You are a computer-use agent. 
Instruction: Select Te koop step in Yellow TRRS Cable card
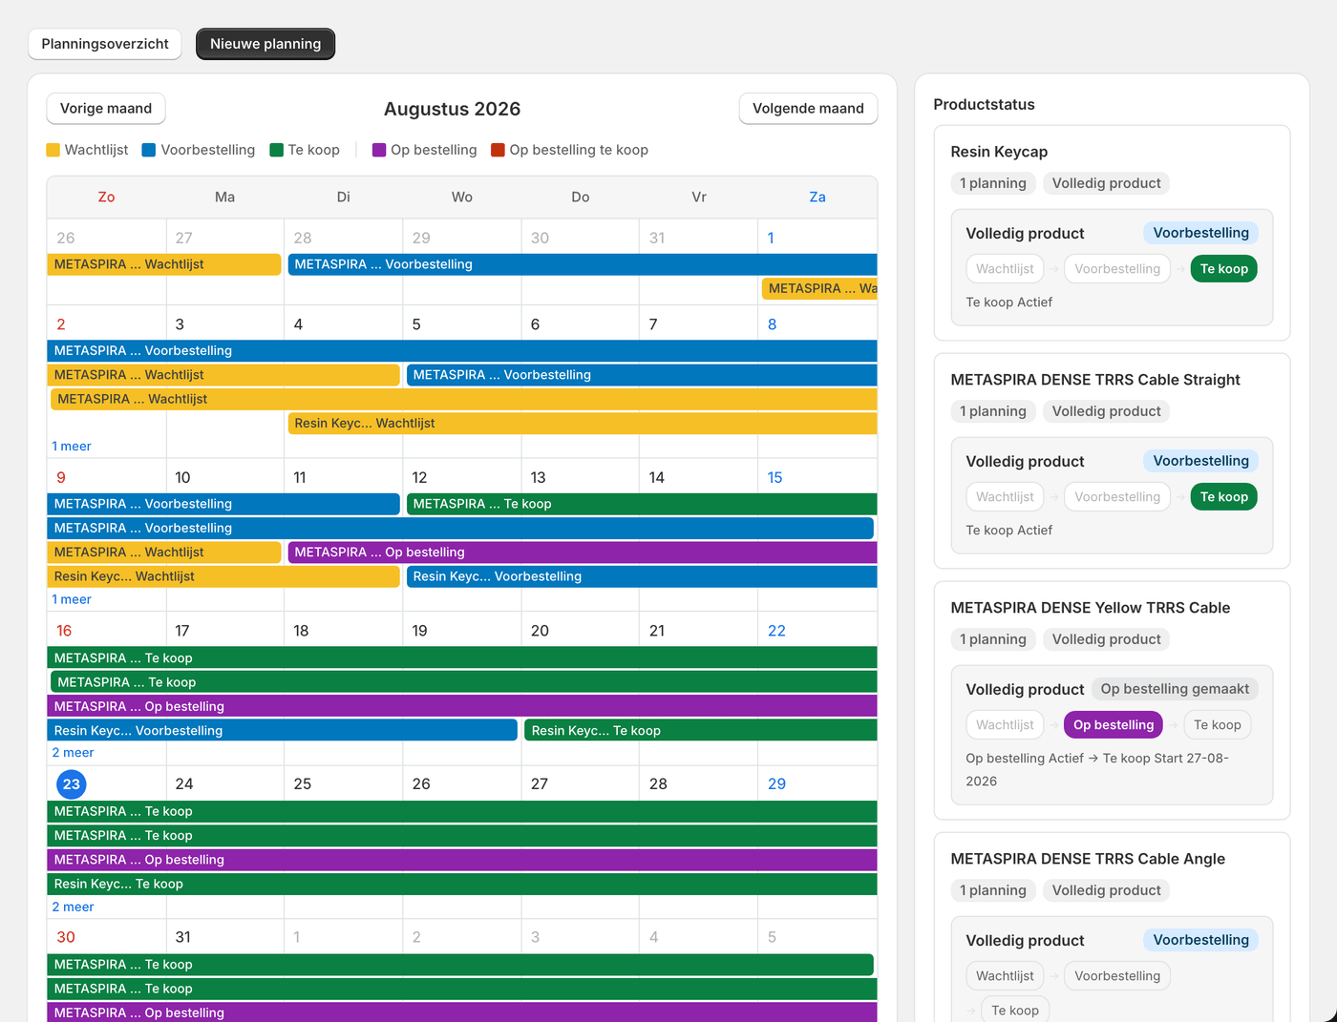click(x=1218, y=725)
